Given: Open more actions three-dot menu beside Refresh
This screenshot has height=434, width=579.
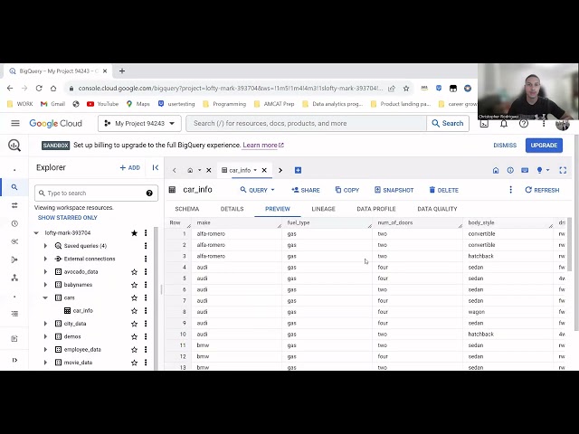Looking at the screenshot, I should coord(510,190).
